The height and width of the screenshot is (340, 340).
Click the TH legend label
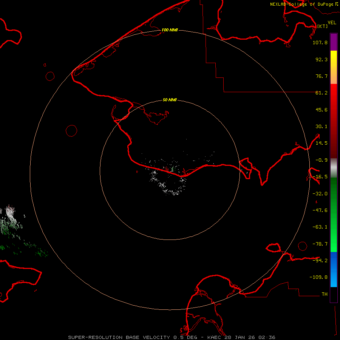point(325,294)
